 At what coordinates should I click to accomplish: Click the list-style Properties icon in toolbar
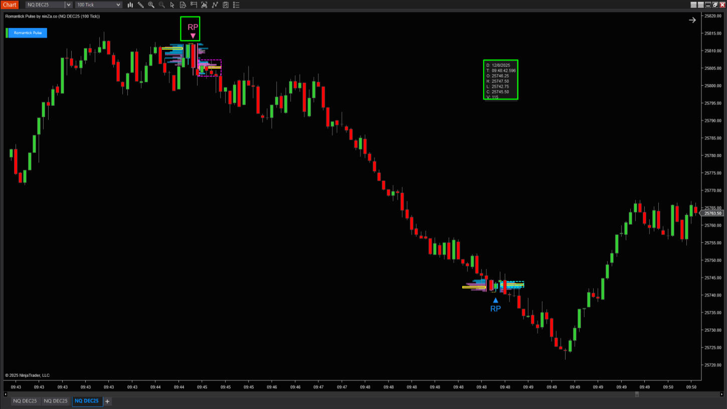click(236, 5)
